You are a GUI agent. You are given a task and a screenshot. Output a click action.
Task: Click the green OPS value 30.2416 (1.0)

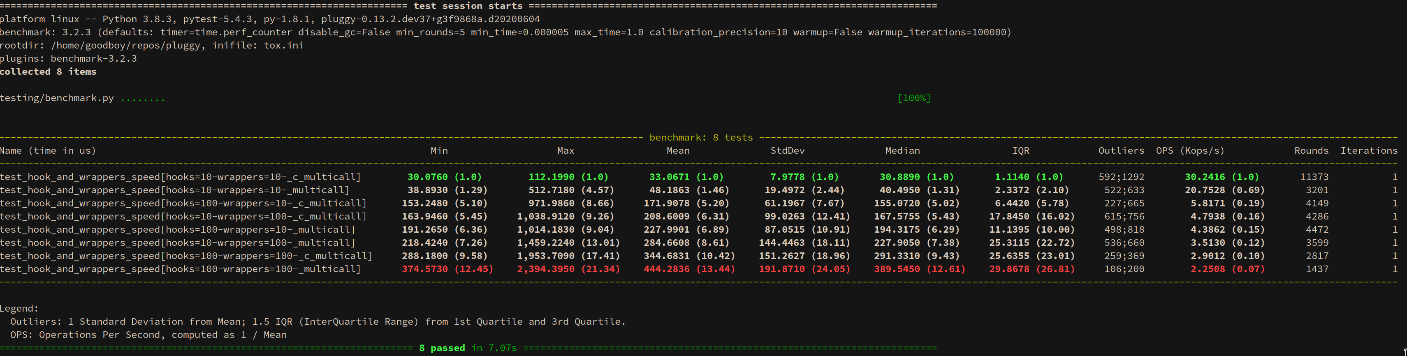pos(1222,177)
